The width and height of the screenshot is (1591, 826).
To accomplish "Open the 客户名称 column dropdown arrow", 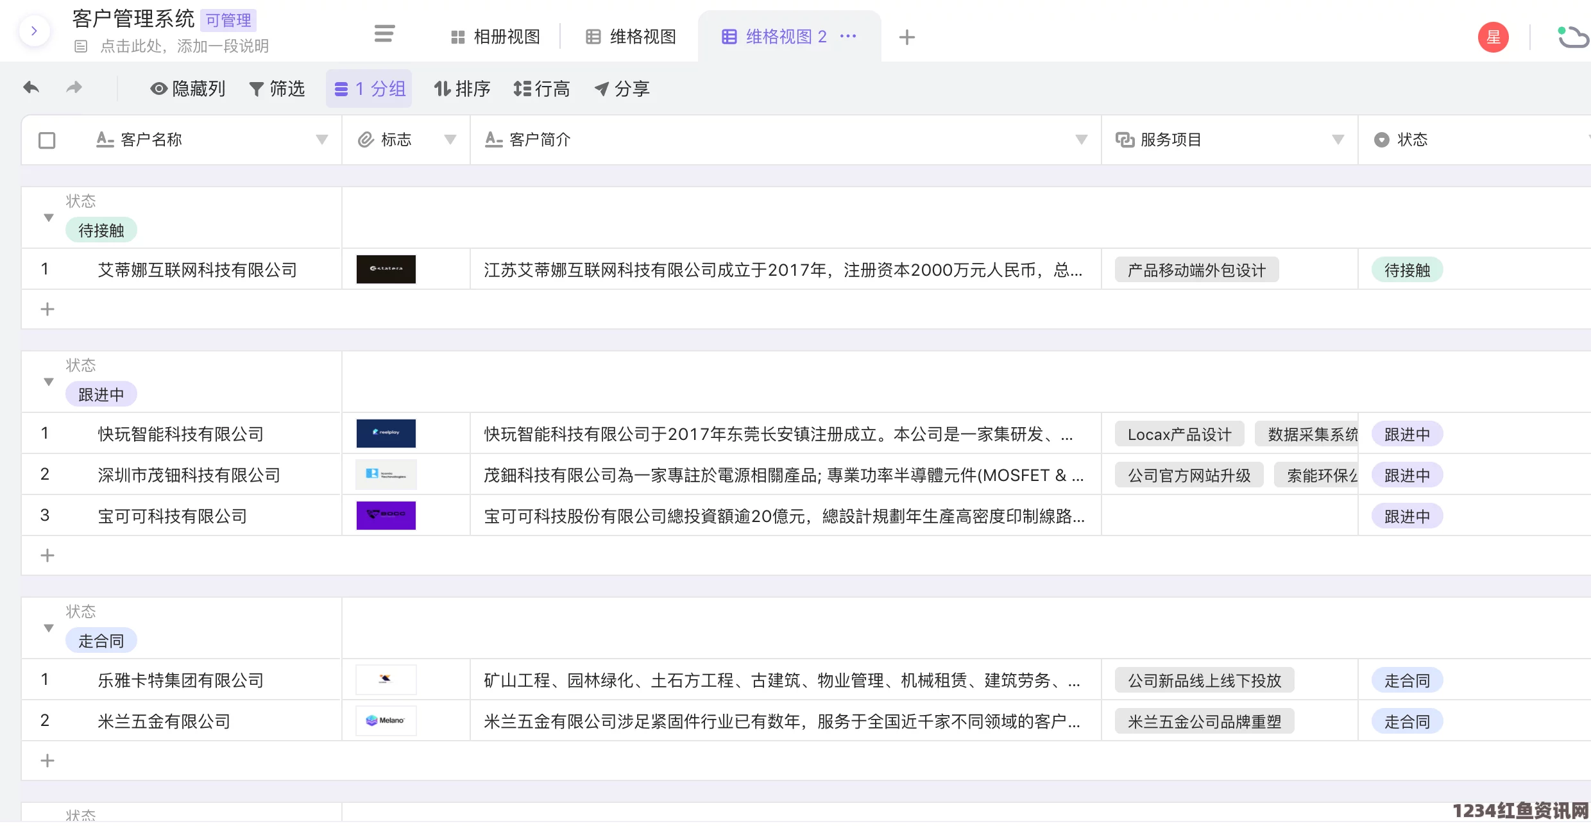I will (x=322, y=140).
